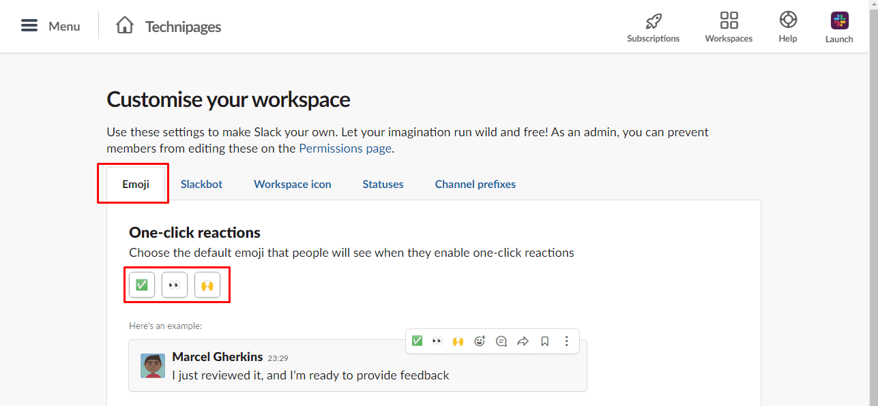
Task: Click the add reaction smiley icon
Action: click(x=480, y=341)
